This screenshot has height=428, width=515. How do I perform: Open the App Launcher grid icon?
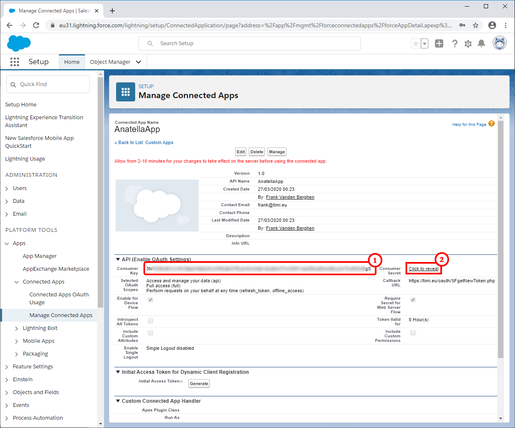coord(15,62)
